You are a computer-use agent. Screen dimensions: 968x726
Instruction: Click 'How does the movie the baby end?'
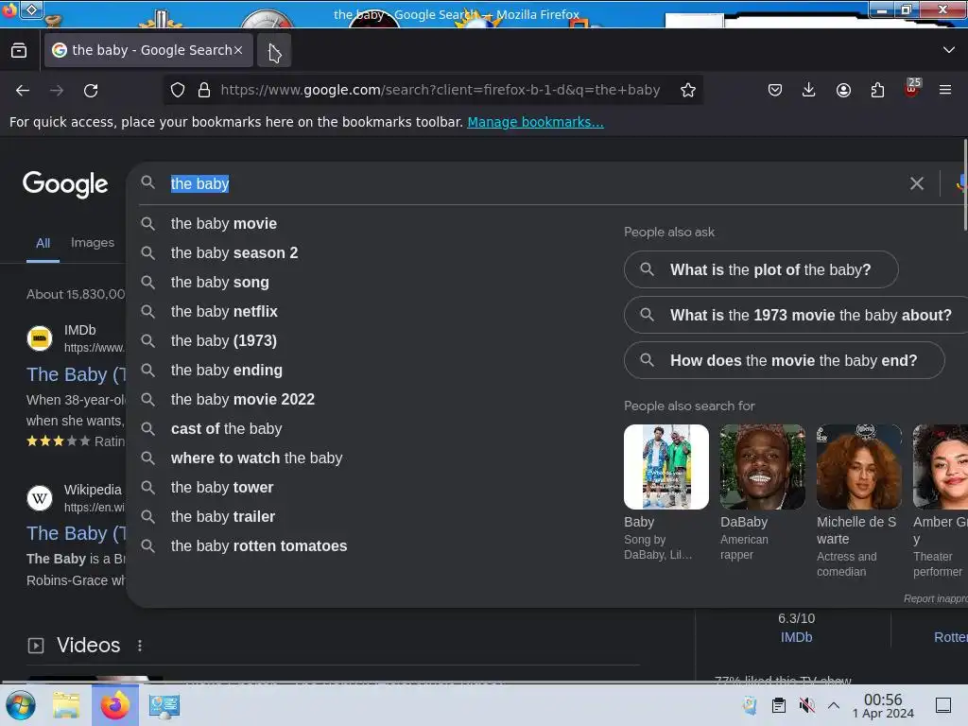click(784, 360)
